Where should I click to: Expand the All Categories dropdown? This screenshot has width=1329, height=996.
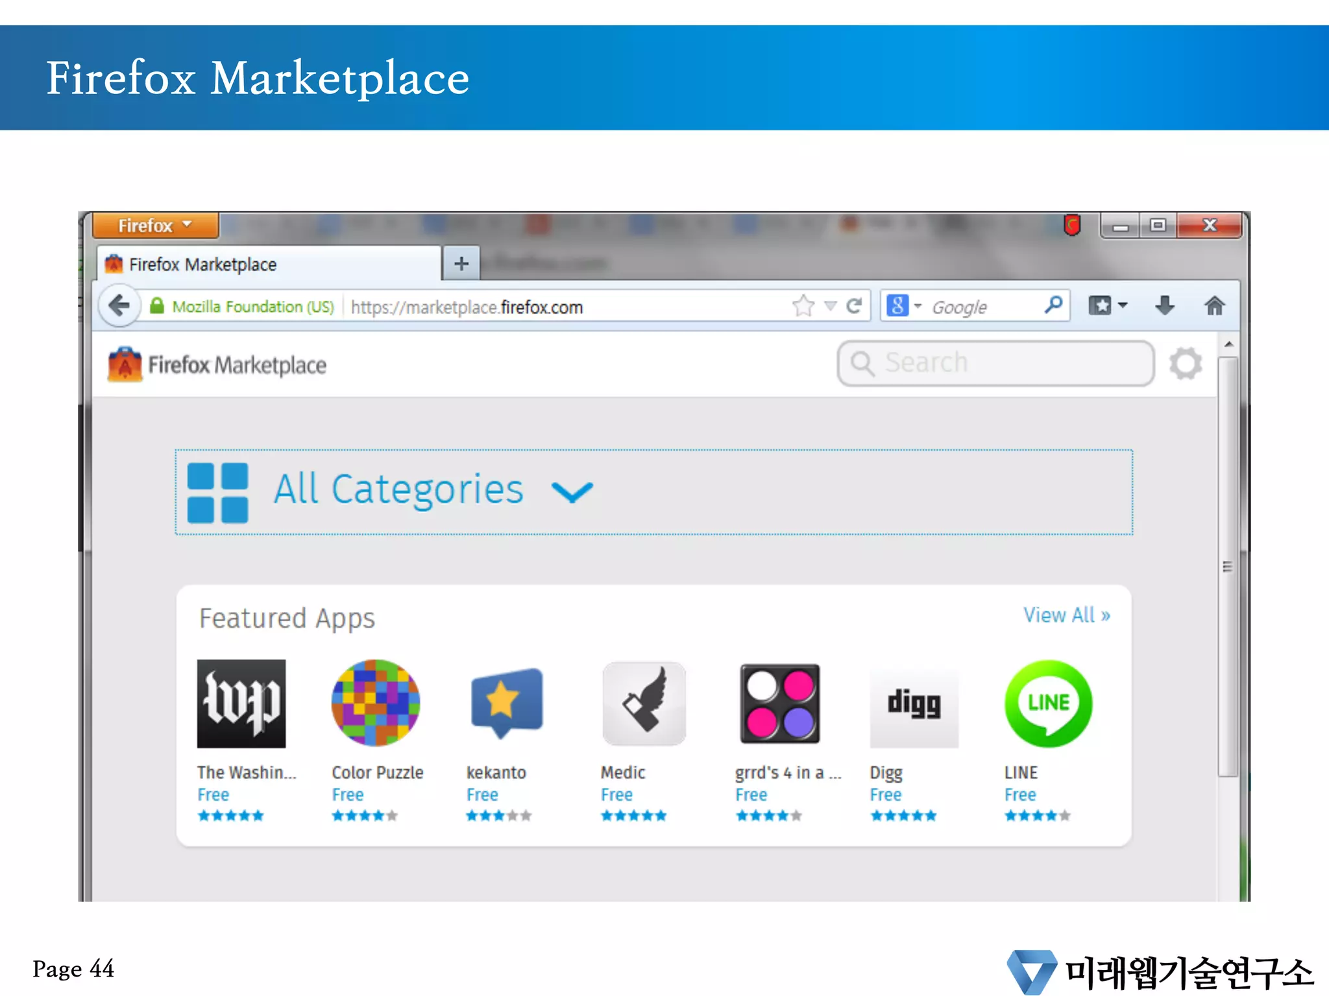[653, 492]
